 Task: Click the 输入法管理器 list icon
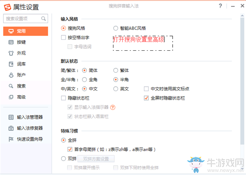pyautogui.click(x=11, y=117)
